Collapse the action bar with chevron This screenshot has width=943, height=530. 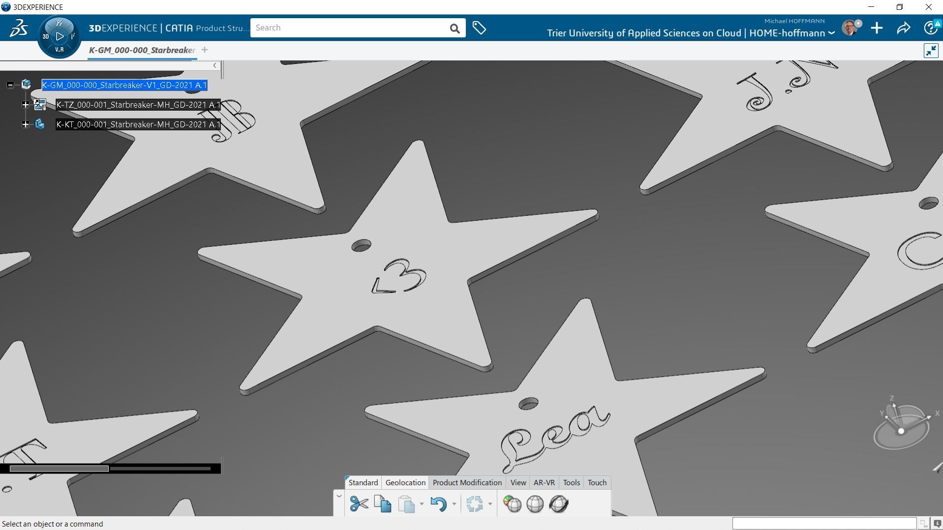[x=339, y=496]
